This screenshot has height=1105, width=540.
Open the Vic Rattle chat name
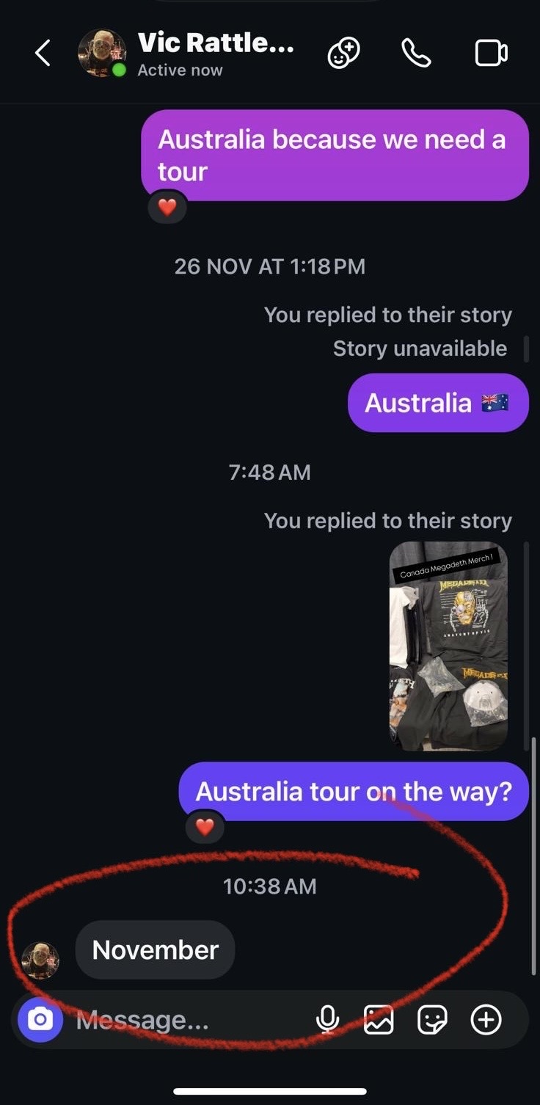click(216, 43)
